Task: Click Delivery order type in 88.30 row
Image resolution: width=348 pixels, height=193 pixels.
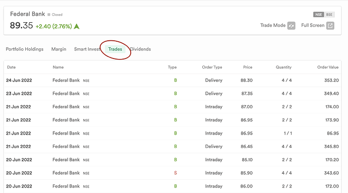Action: (213, 80)
